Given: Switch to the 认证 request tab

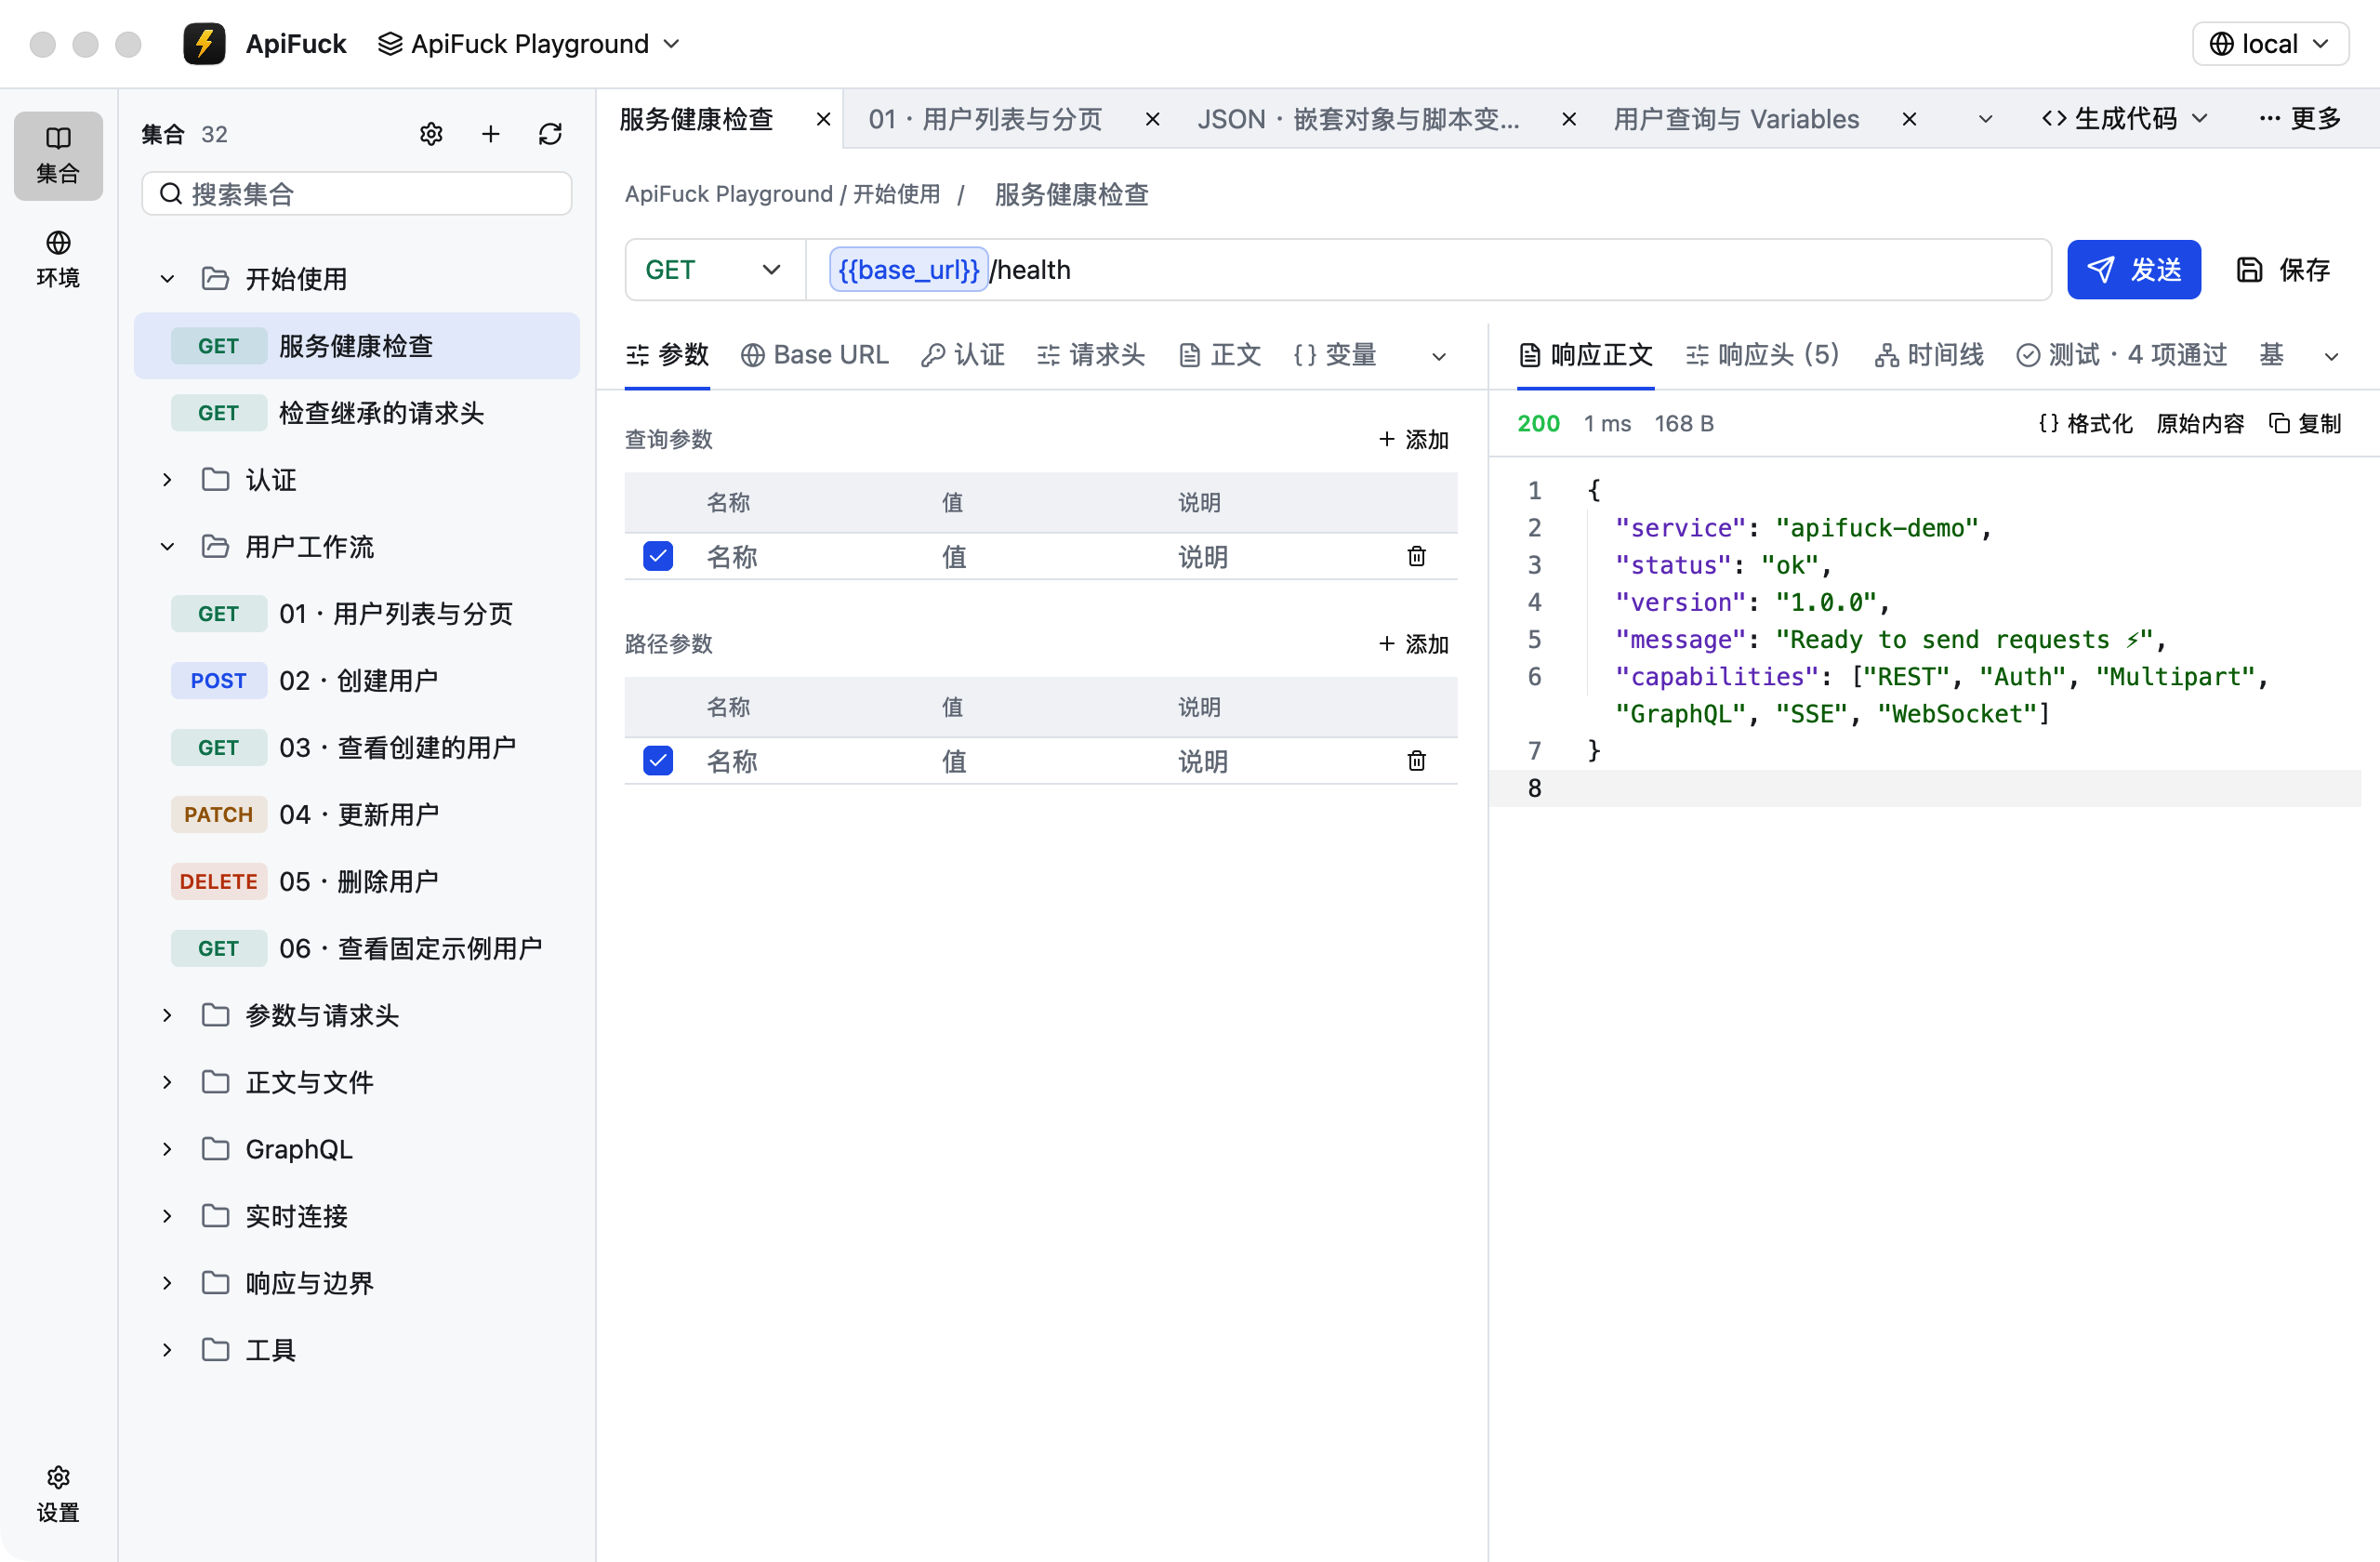Looking at the screenshot, I should pyautogui.click(x=962, y=355).
